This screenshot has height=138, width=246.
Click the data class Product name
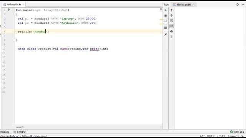click(x=45, y=49)
